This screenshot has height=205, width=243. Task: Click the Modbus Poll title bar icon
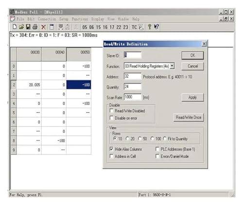tap(12, 12)
